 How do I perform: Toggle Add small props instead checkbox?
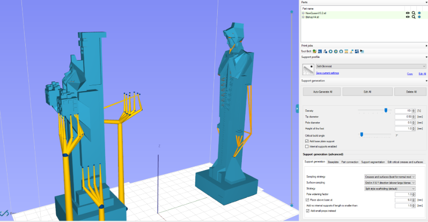[308, 211]
